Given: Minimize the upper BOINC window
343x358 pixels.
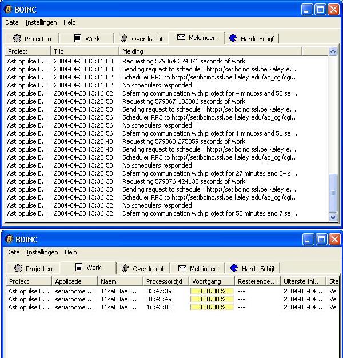Looking at the screenshot, I should (307, 10).
